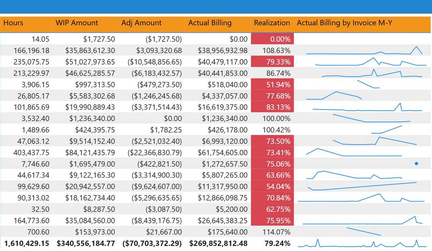Sort by the Adj Amount column header
This screenshot has width=432, height=251.
tap(141, 23)
